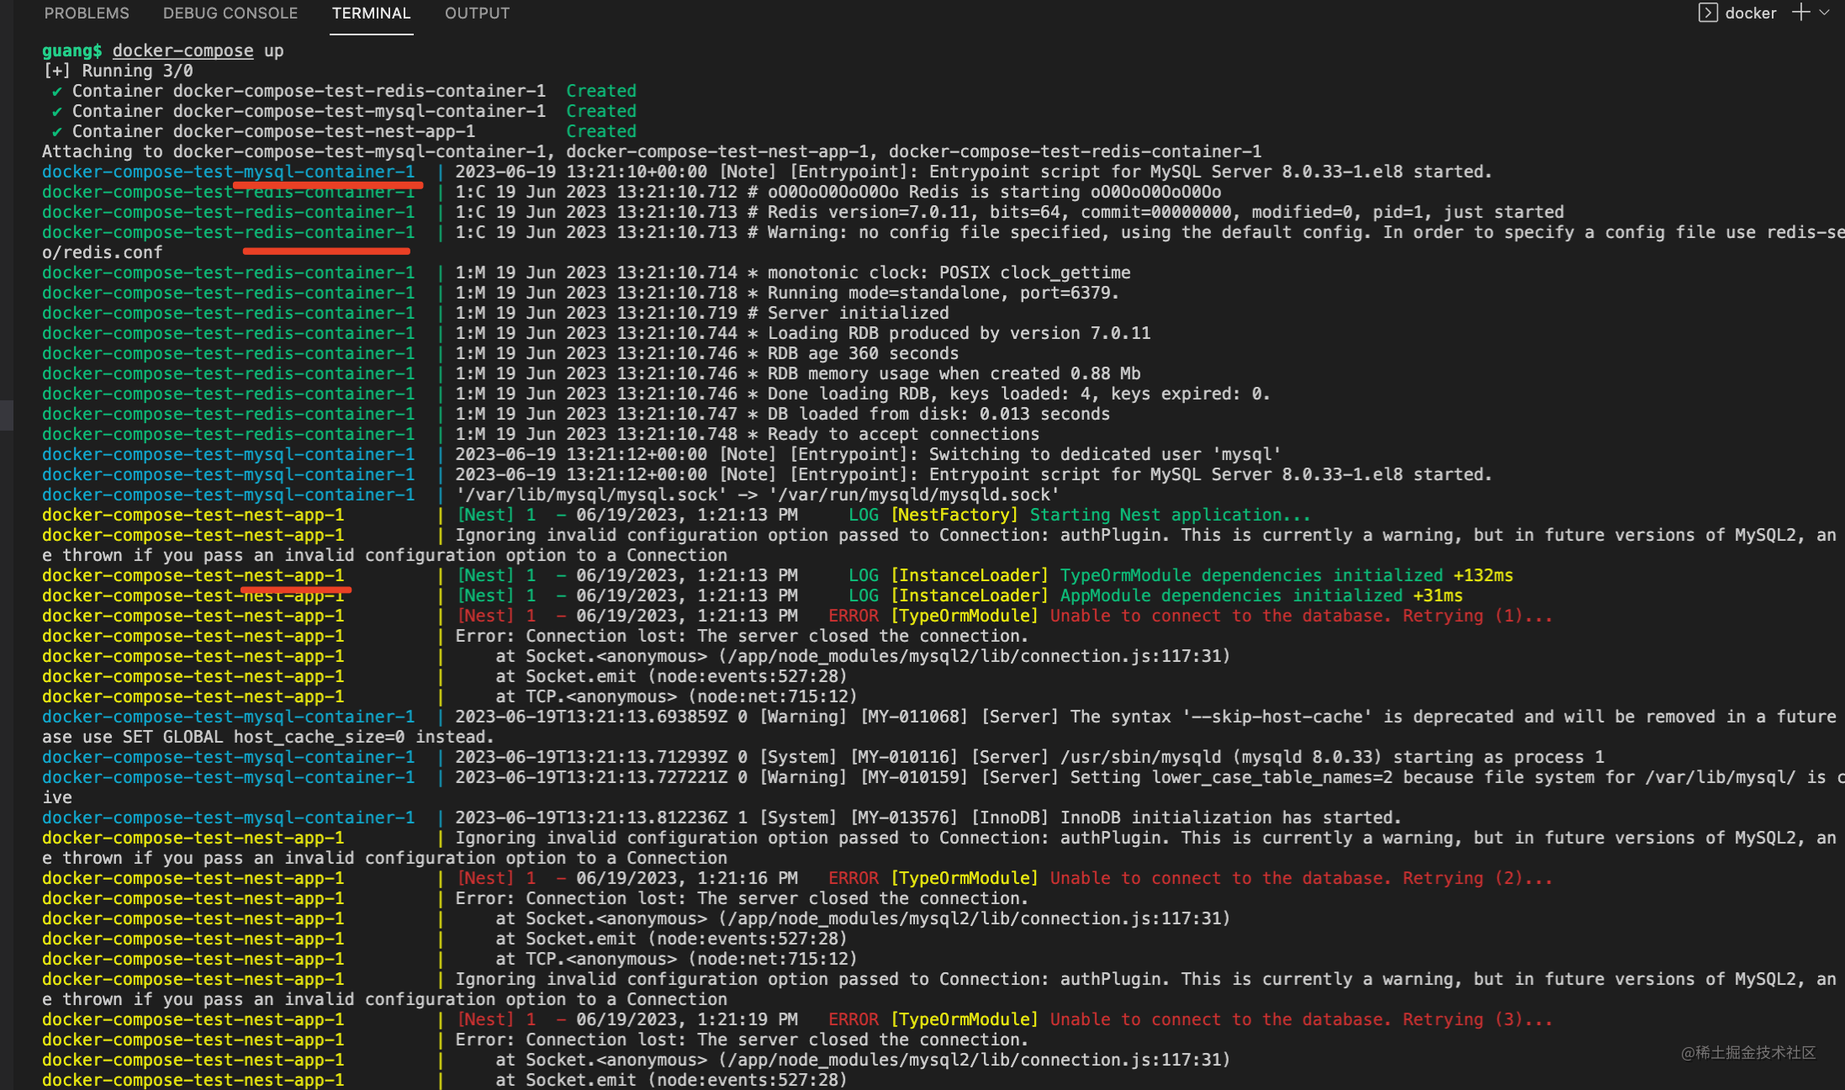Image resolution: width=1845 pixels, height=1090 pixels.
Task: Click the checkmark beside nest-app-1 container
Action: (x=56, y=131)
